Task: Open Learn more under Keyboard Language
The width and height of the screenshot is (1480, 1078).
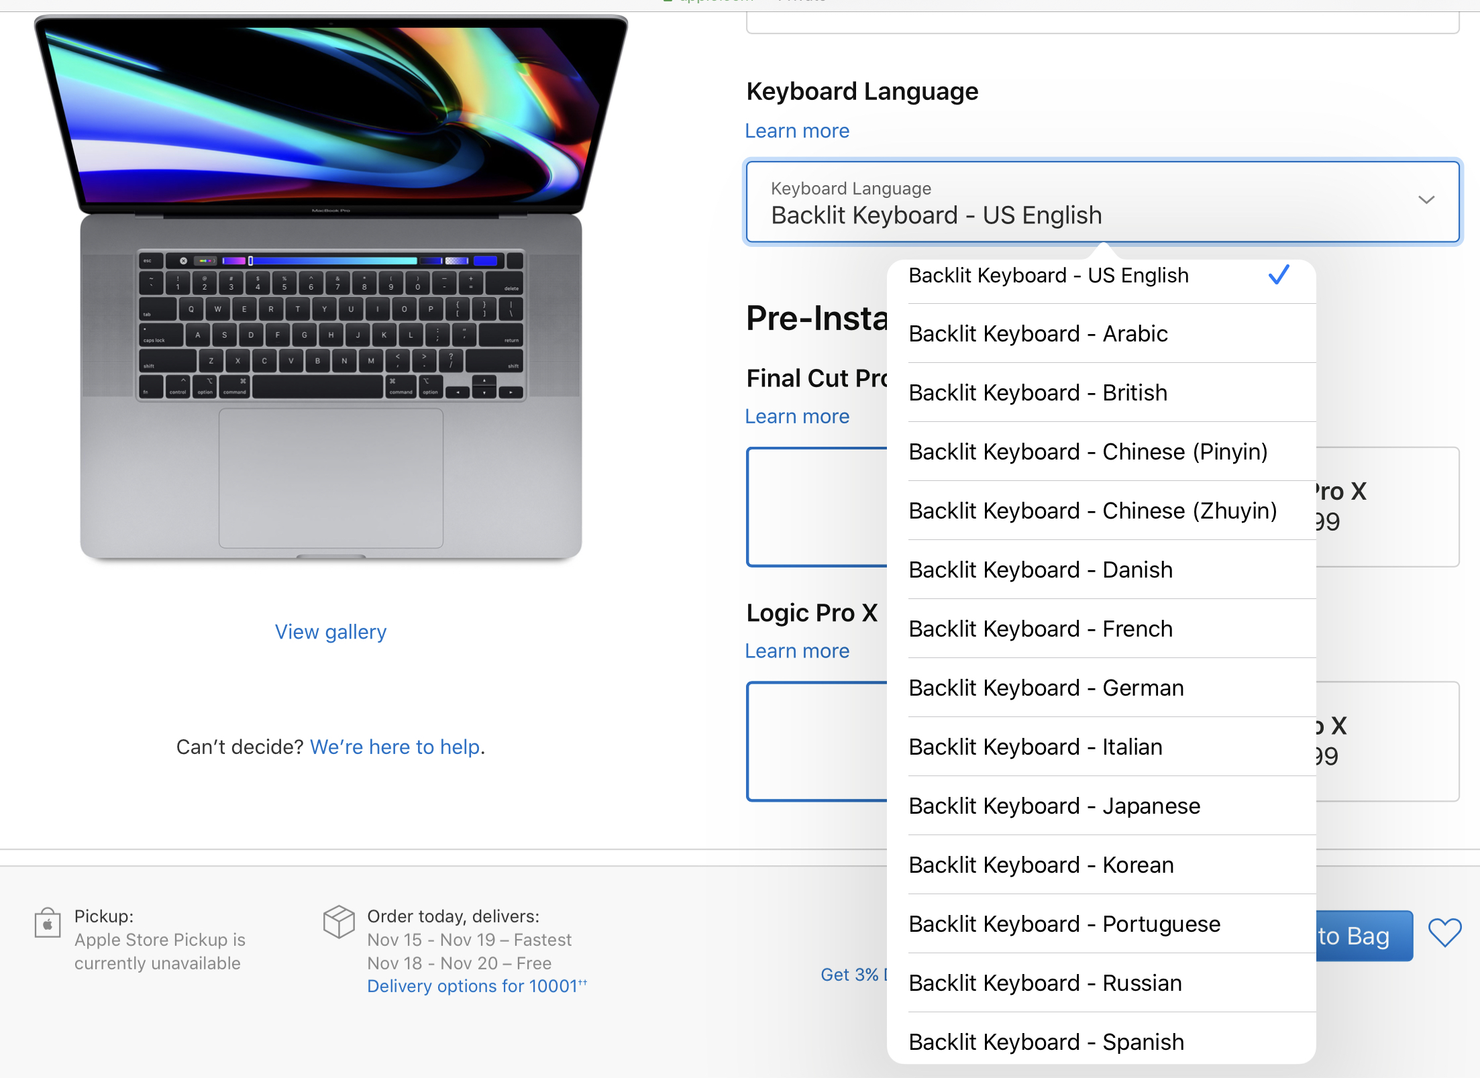Action: tap(797, 131)
